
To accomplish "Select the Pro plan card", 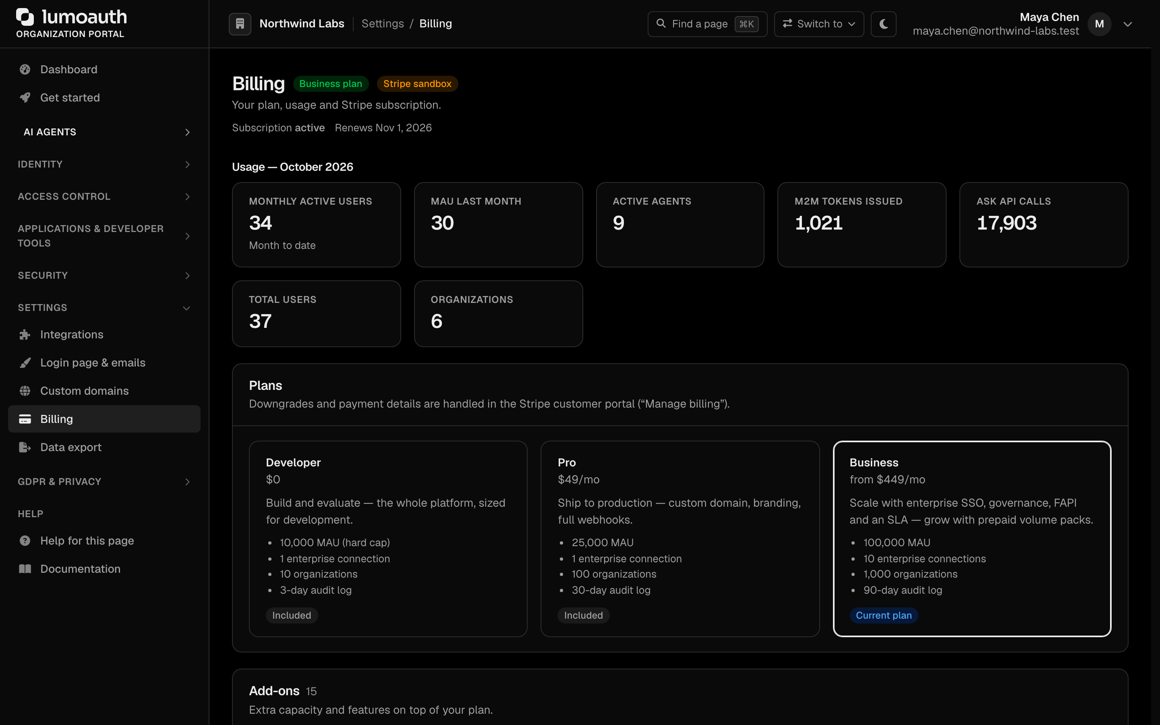I will point(680,539).
